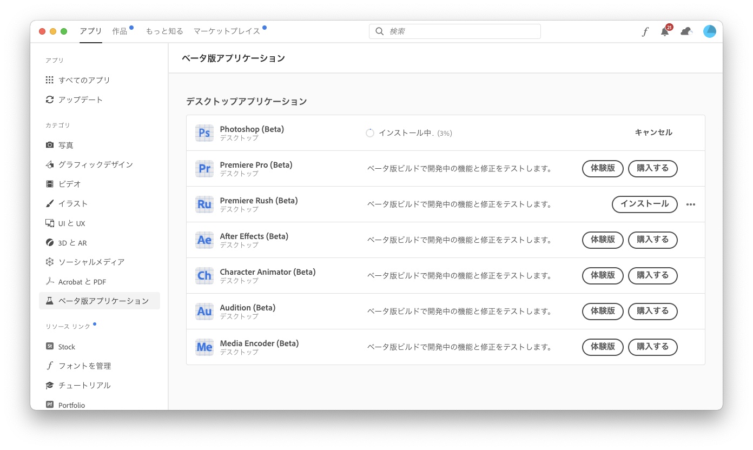Switch to the アプリ tab
The height and width of the screenshot is (450, 753).
tap(91, 31)
